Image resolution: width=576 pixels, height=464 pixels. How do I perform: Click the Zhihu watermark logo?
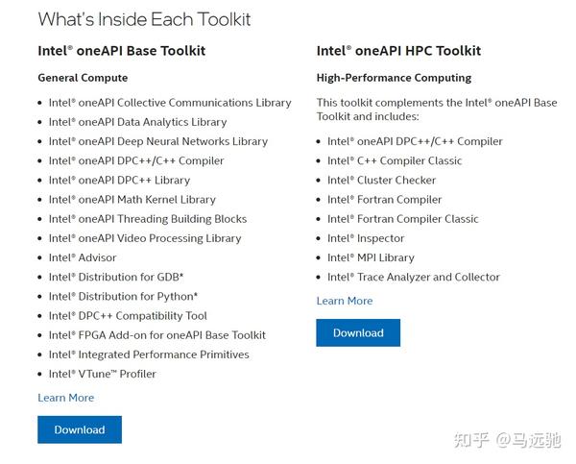click(471, 440)
